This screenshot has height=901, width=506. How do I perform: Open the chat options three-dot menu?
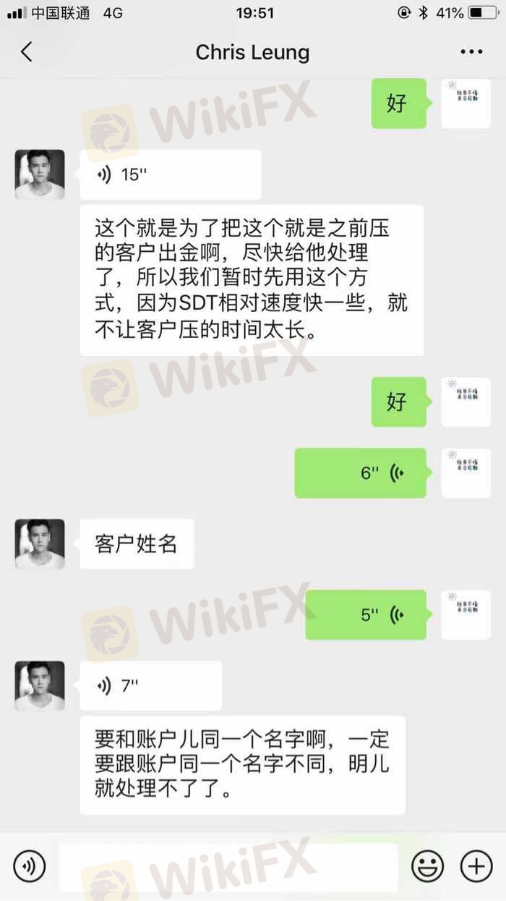pyautogui.click(x=471, y=51)
